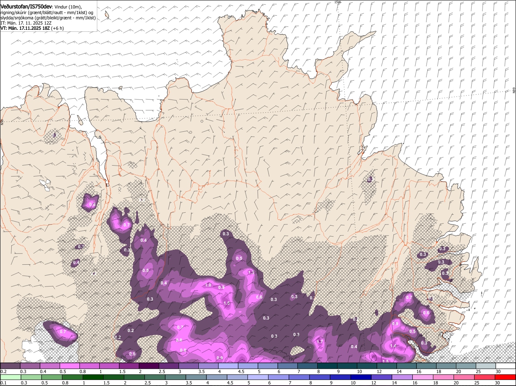The image size is (516, 386).
Task: Click the Veðurstofan/IS750dev title text
Action: (26, 6)
